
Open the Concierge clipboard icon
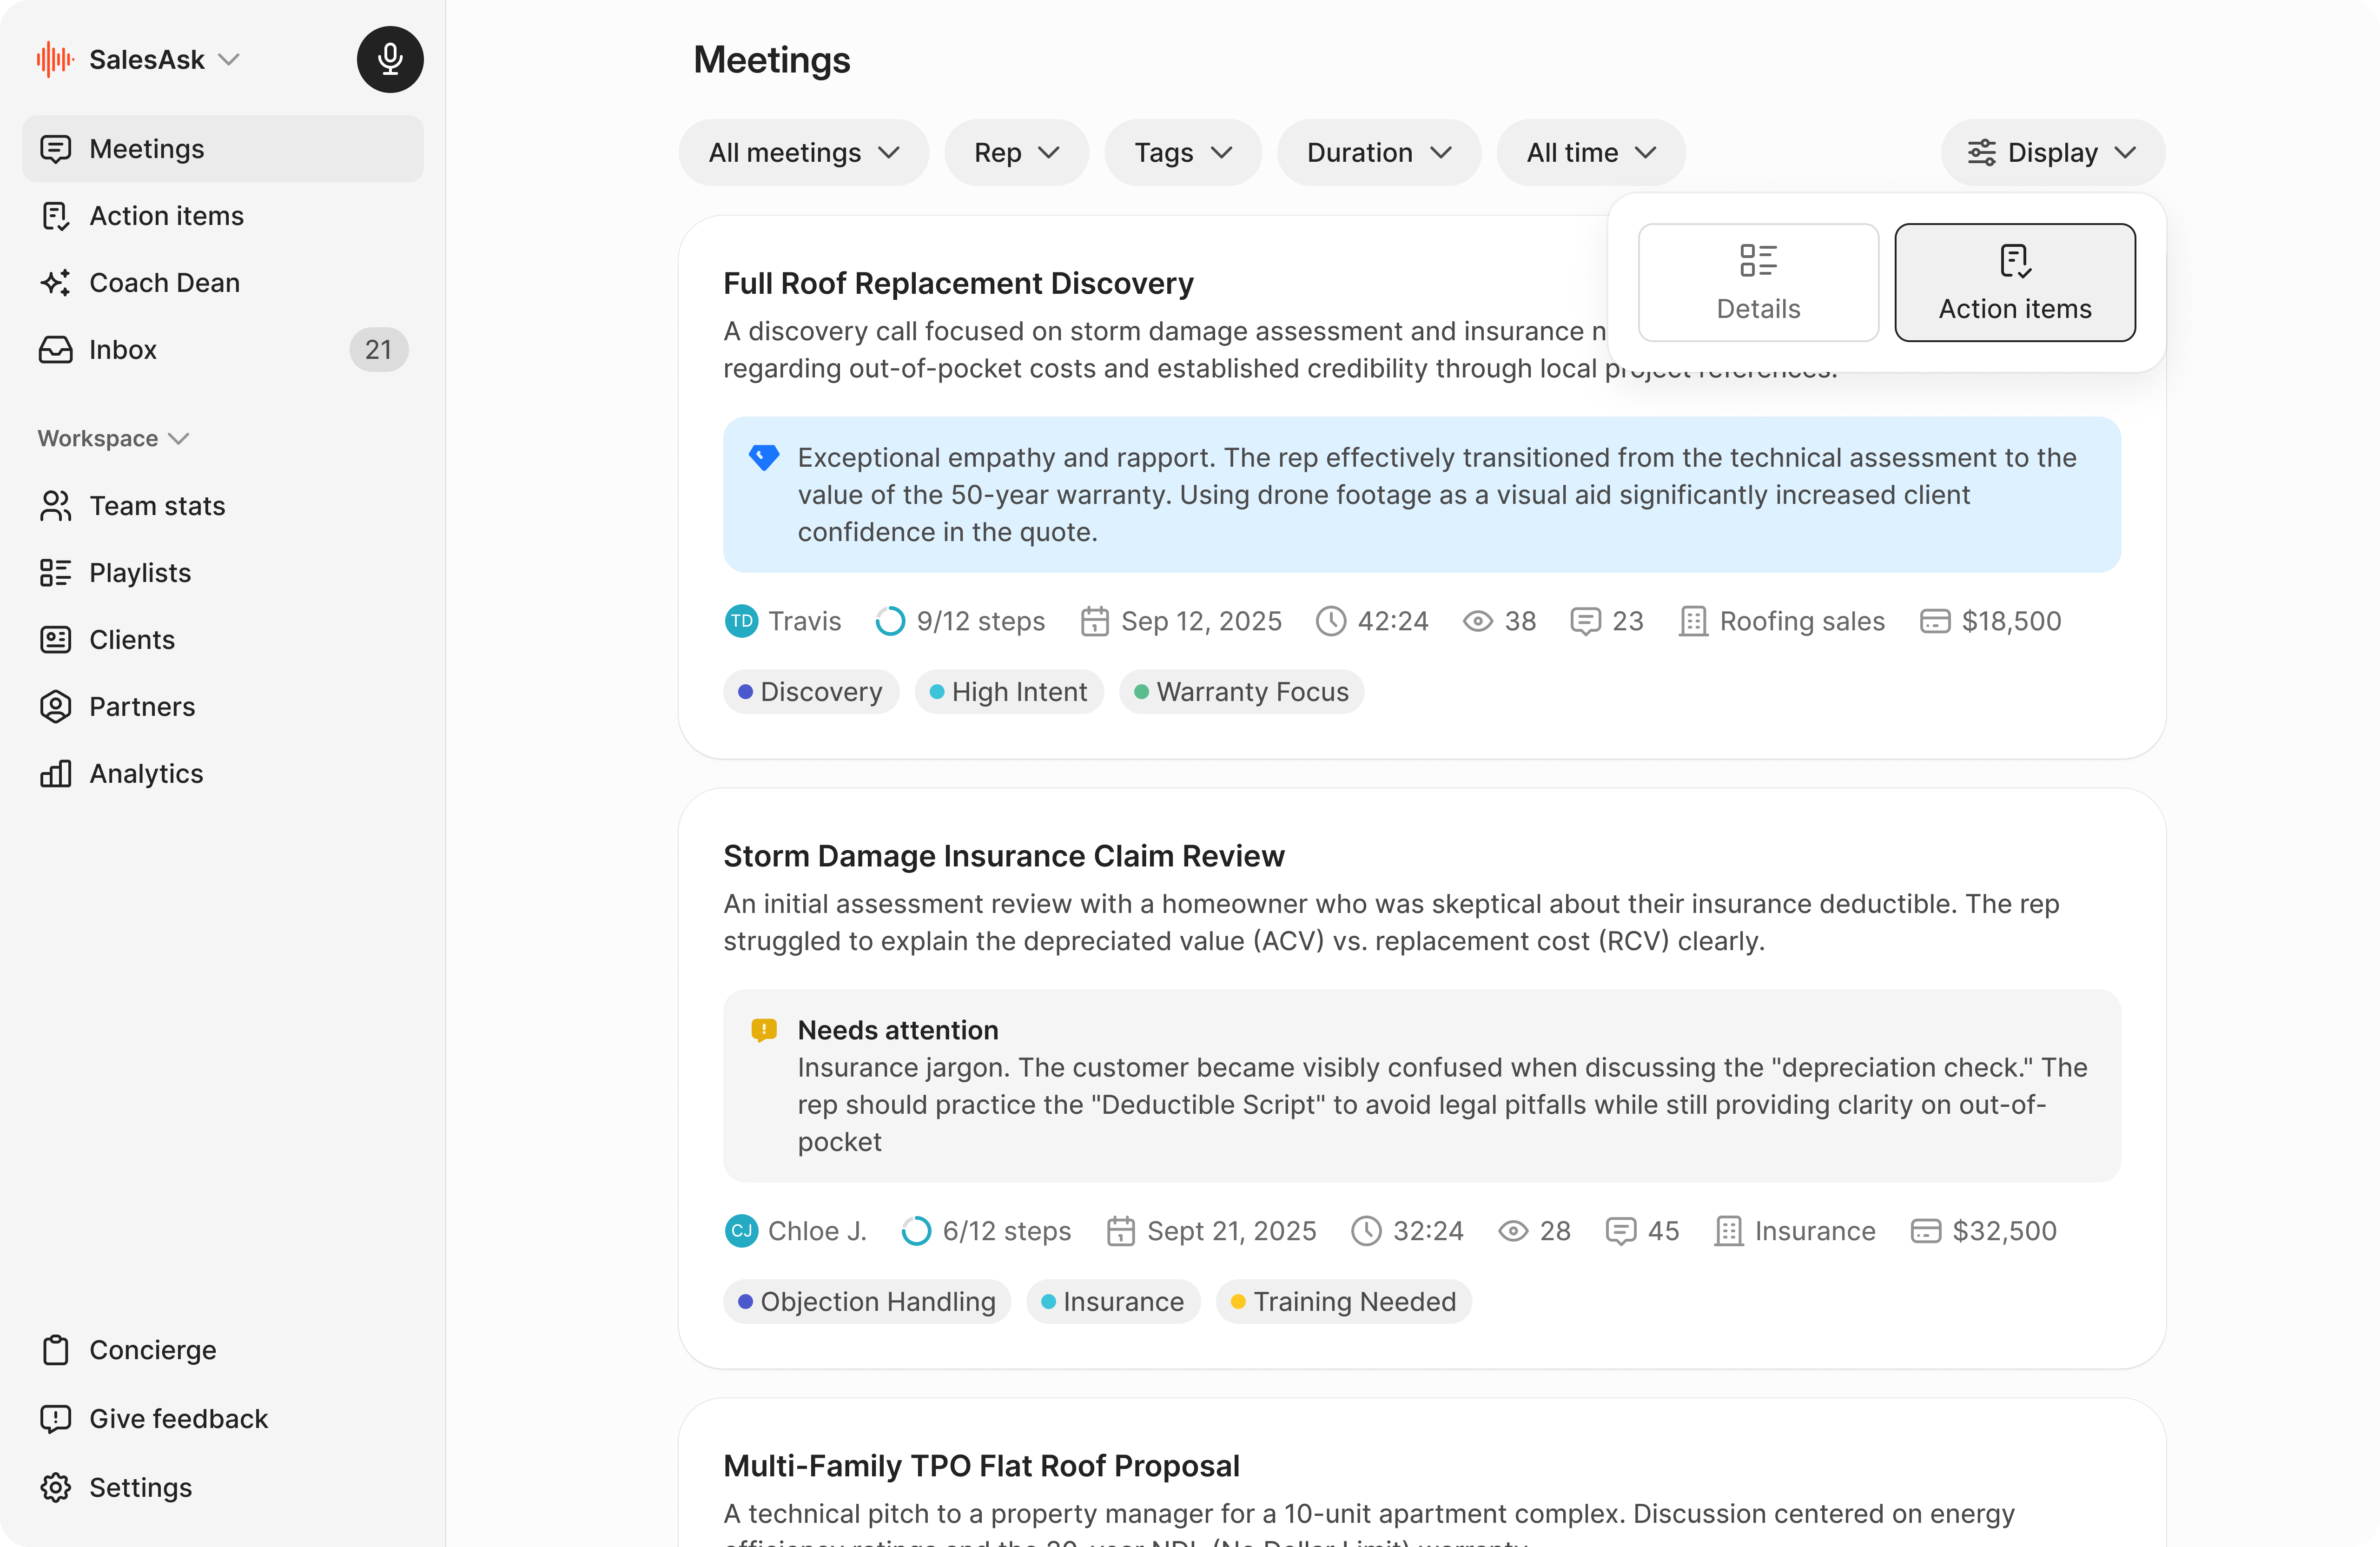point(56,1350)
